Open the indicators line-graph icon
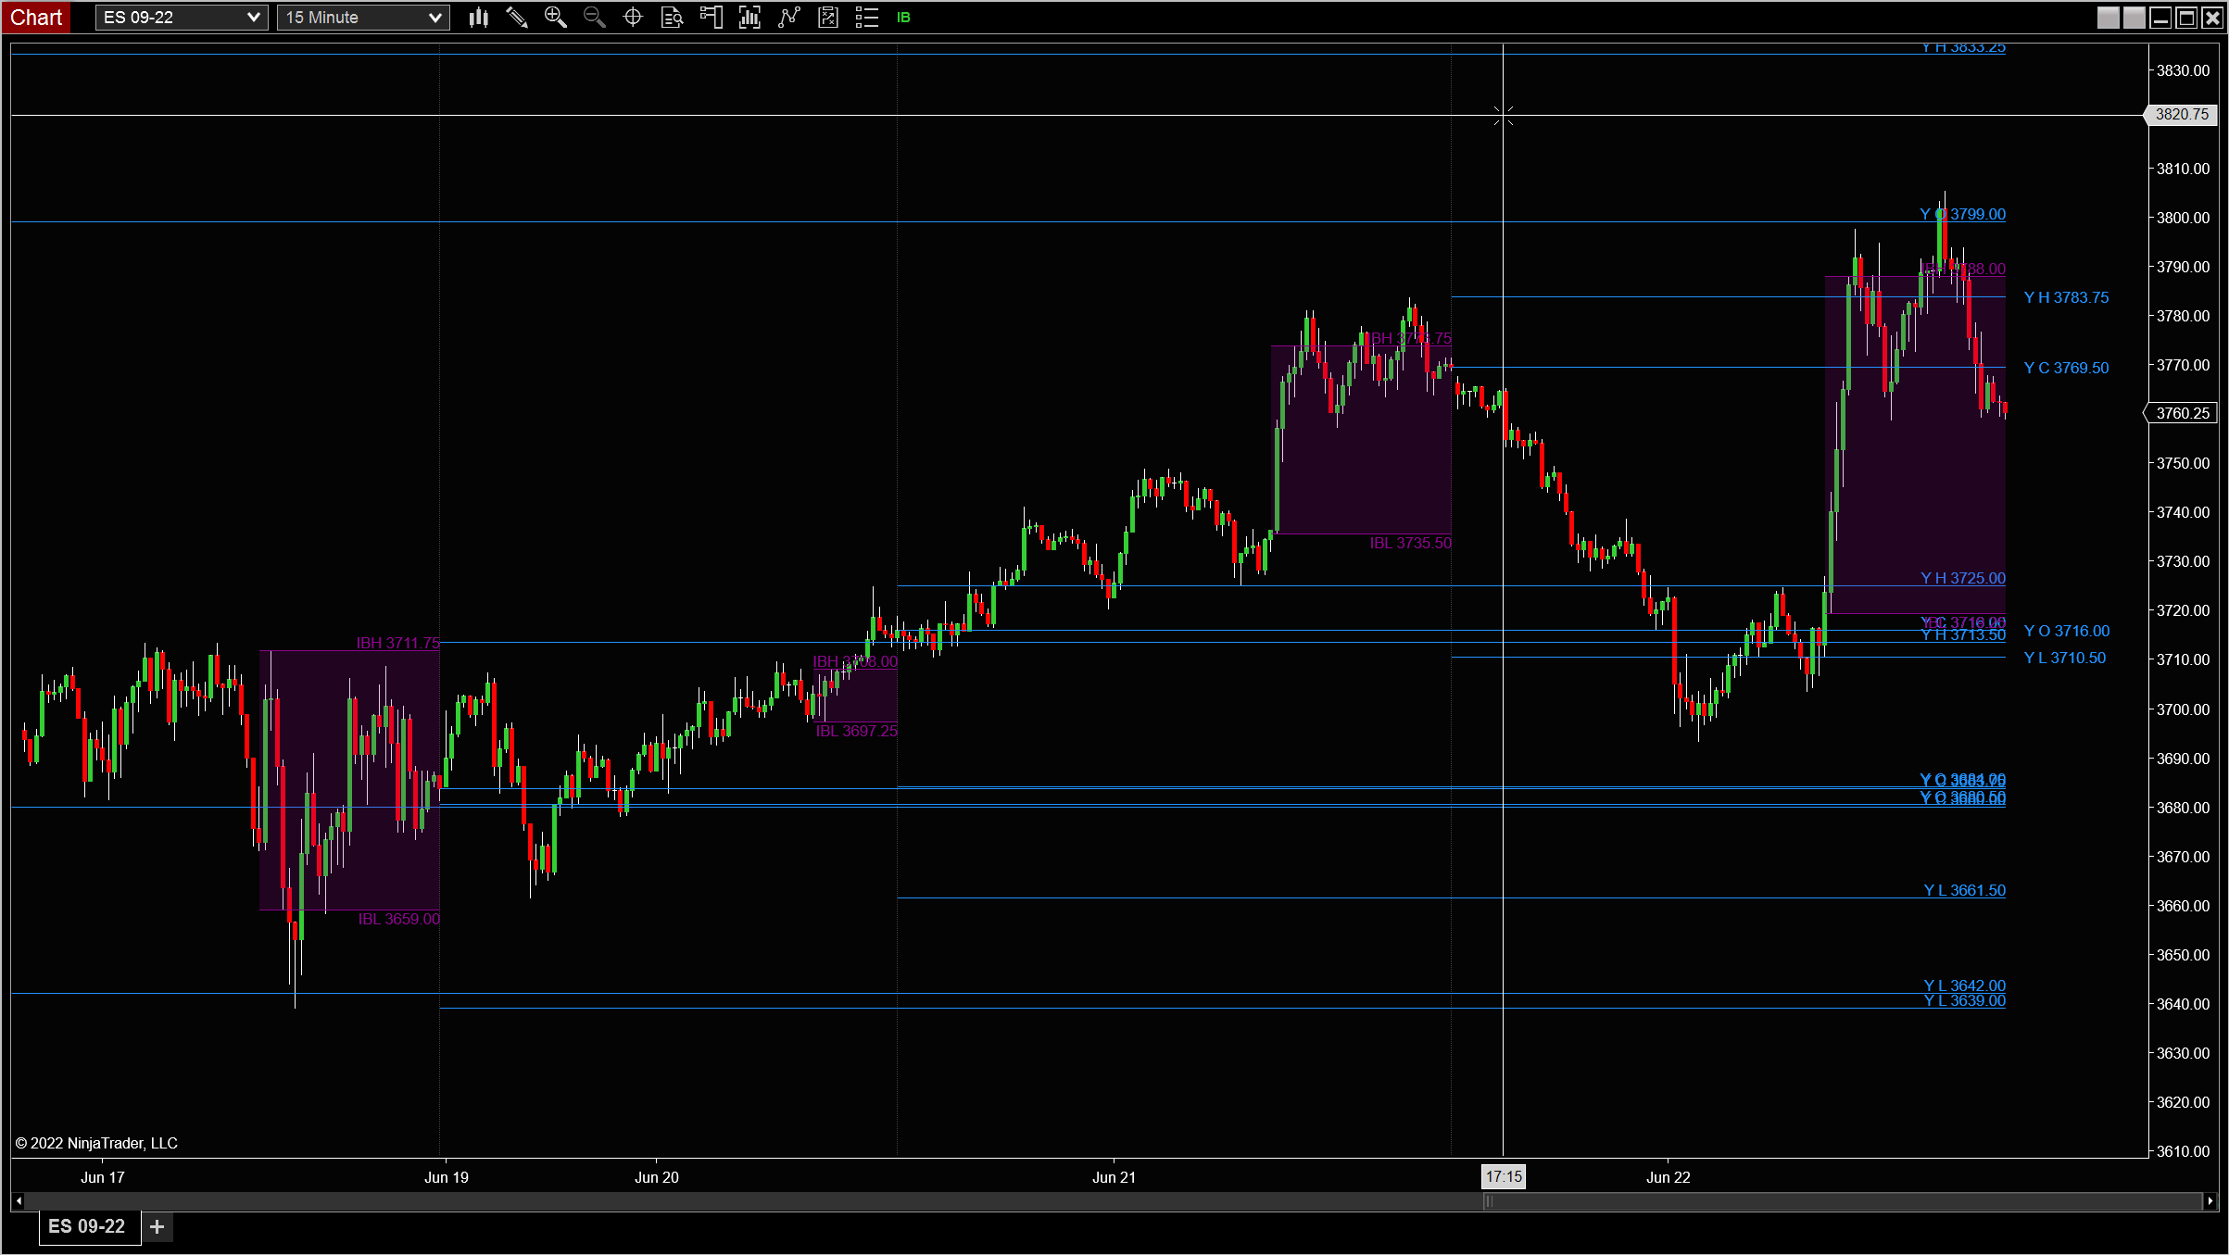 click(x=788, y=18)
